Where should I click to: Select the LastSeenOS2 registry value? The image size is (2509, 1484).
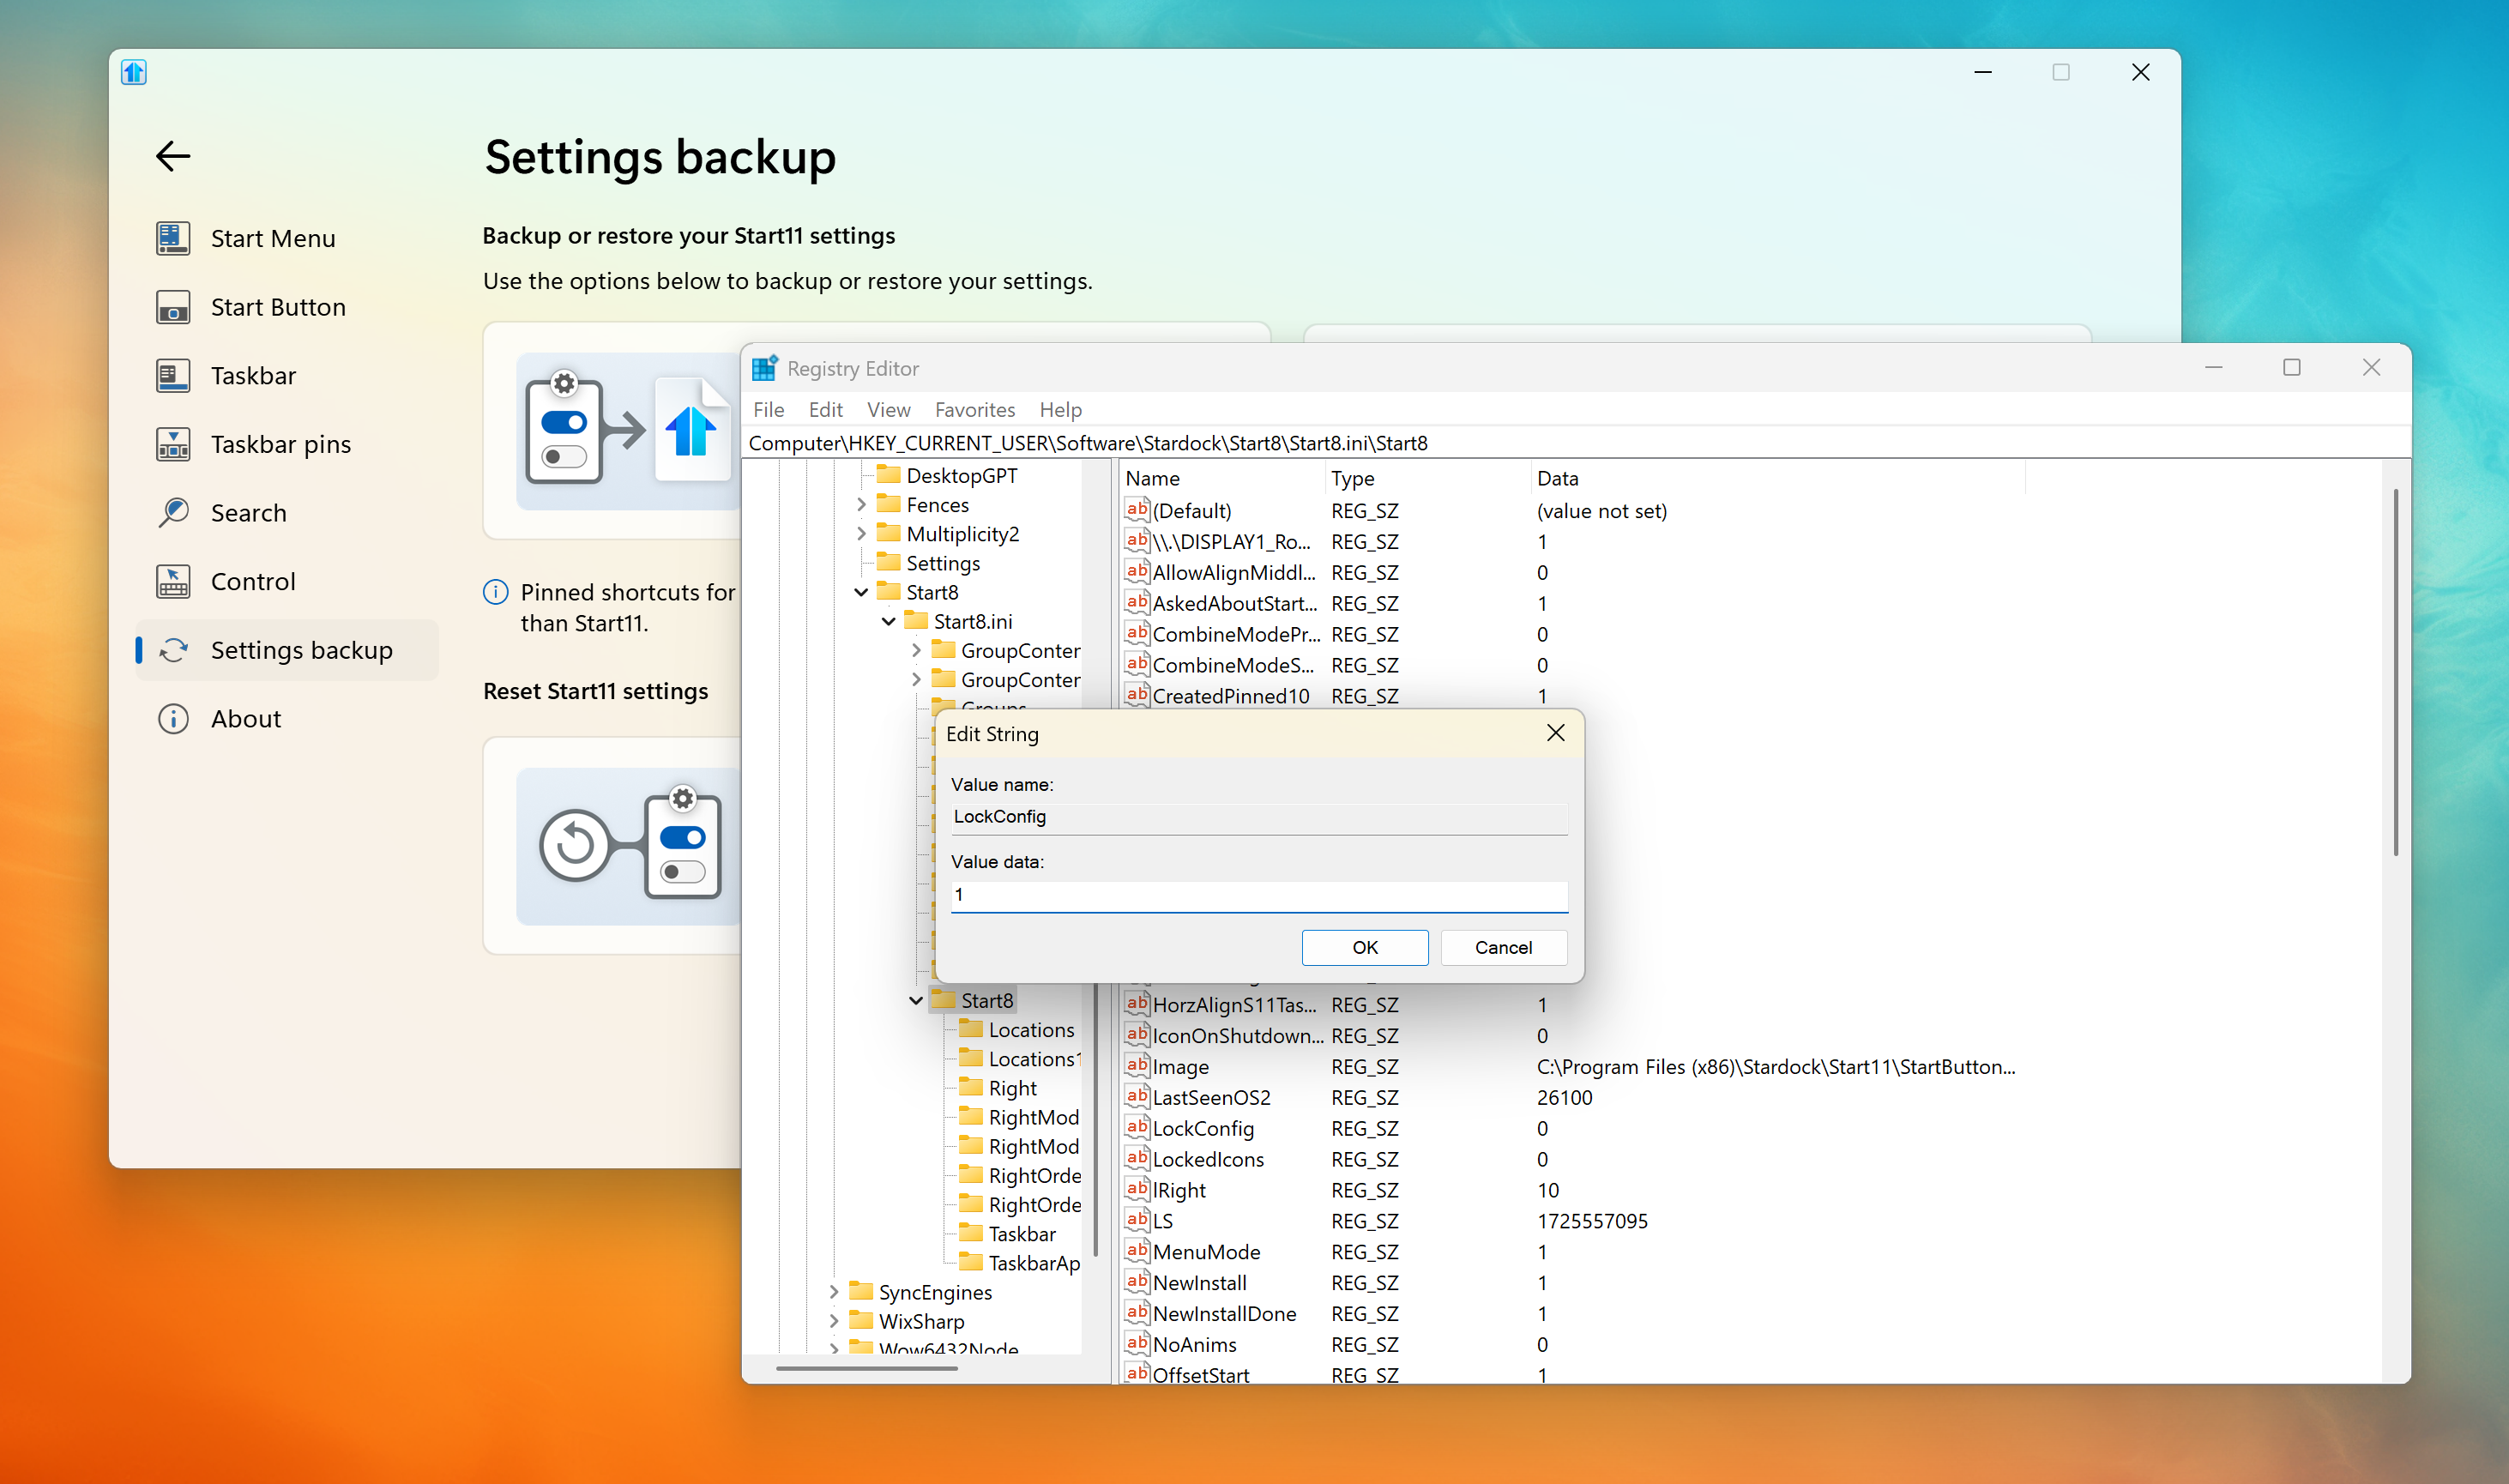point(1211,1098)
